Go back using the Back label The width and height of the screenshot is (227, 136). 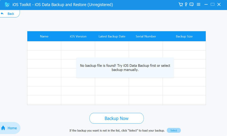pyautogui.click(x=11, y=14)
